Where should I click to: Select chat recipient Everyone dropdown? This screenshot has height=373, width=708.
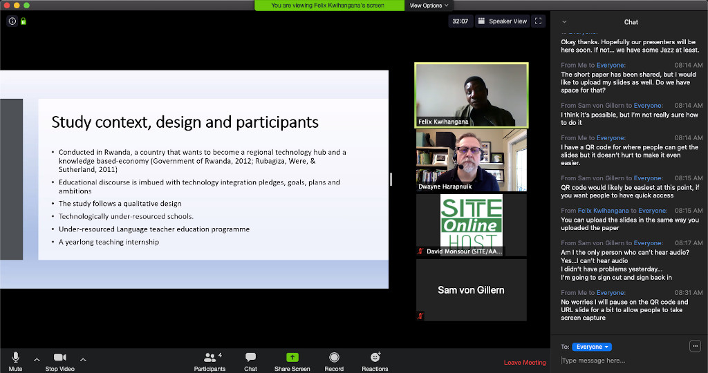point(591,347)
